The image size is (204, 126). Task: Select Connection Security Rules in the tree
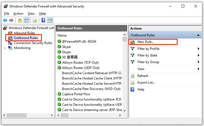pyautogui.click(x=33, y=43)
